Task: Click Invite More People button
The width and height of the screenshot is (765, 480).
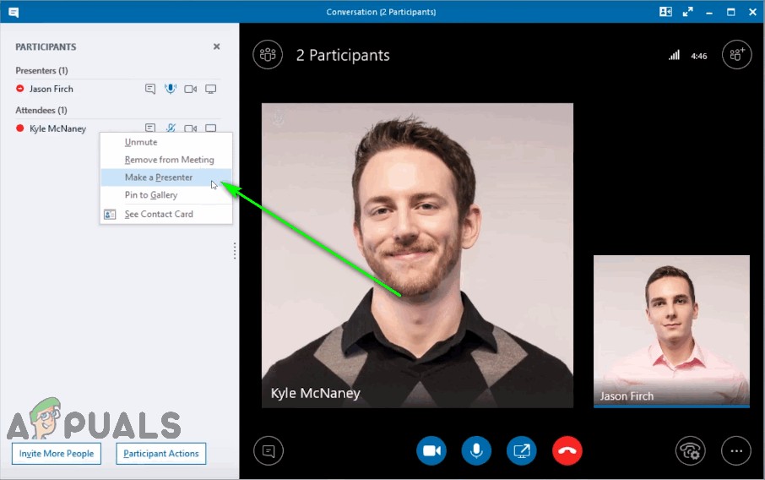Action: click(x=57, y=454)
